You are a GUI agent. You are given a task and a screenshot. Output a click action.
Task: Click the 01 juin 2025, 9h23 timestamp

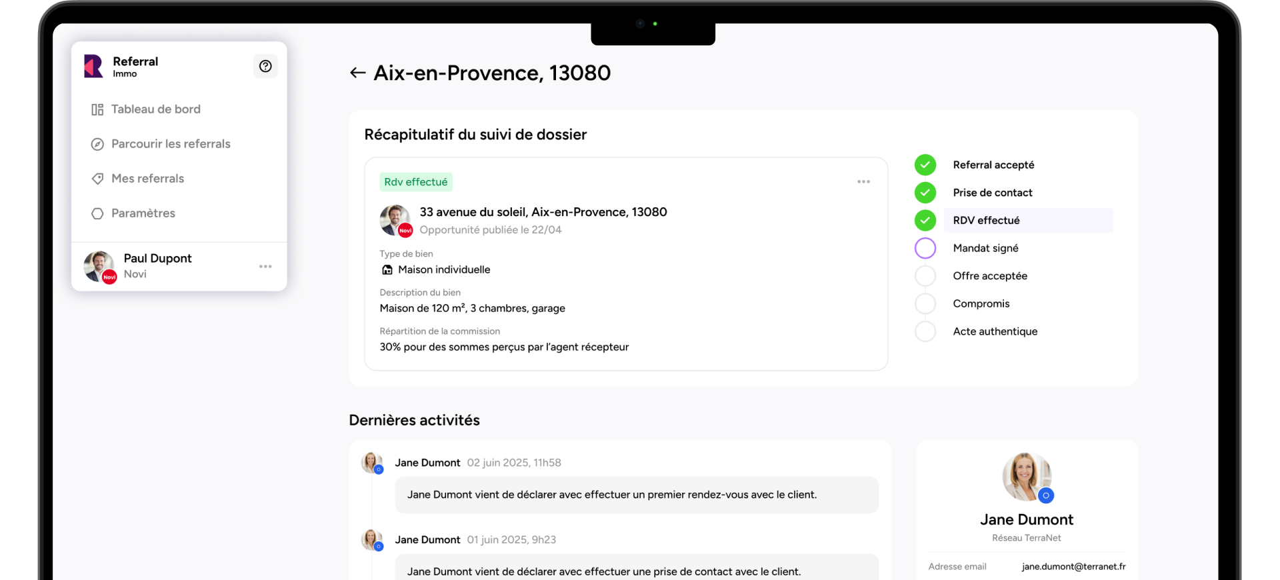point(511,539)
